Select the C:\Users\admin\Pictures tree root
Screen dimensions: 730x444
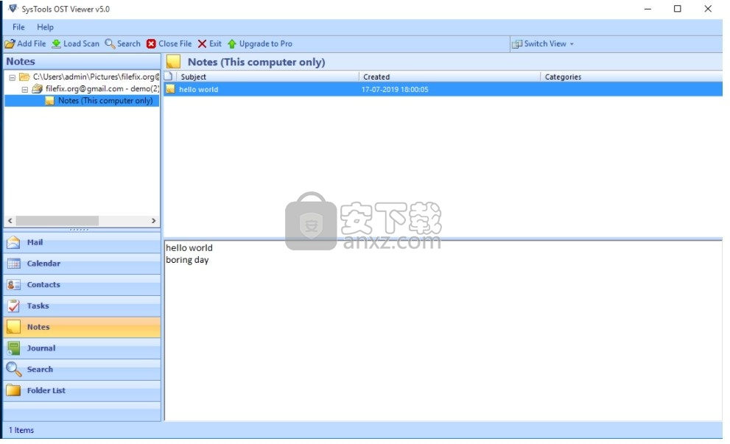click(x=96, y=77)
